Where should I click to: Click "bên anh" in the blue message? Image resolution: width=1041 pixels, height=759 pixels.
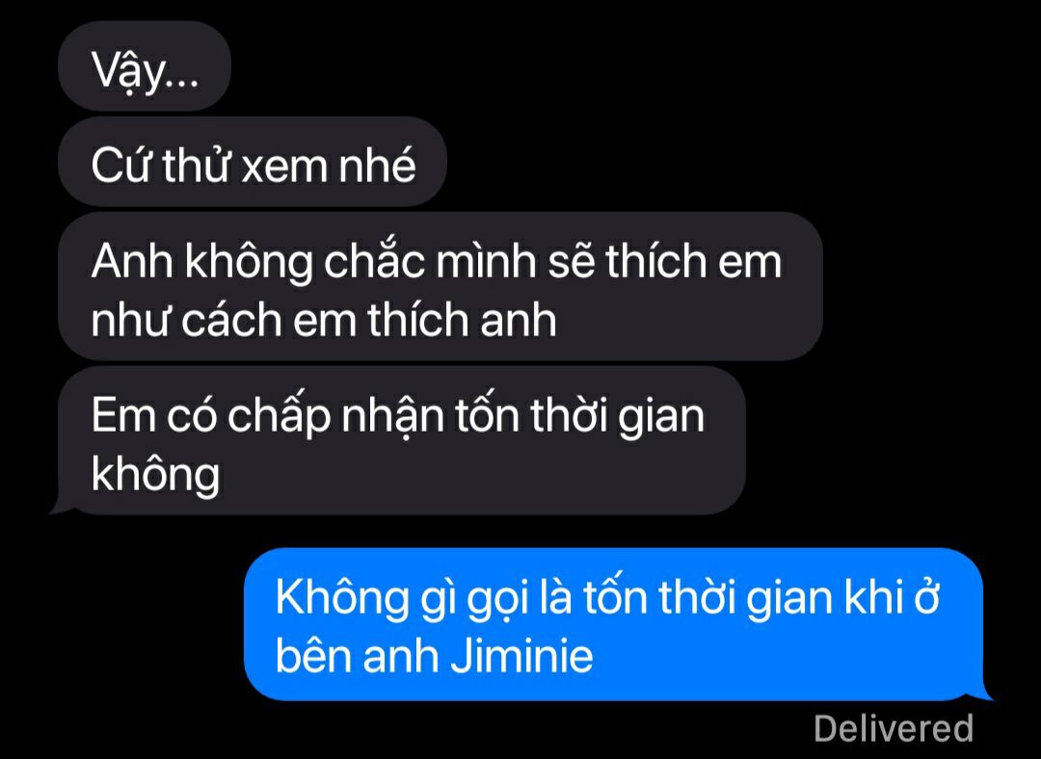(x=358, y=656)
